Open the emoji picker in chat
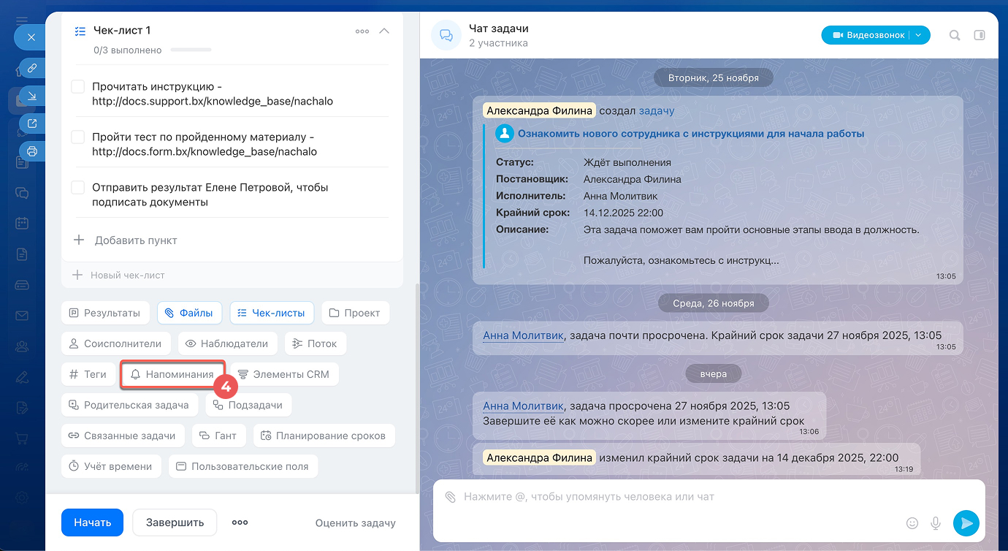1008x551 pixels. coord(912,523)
